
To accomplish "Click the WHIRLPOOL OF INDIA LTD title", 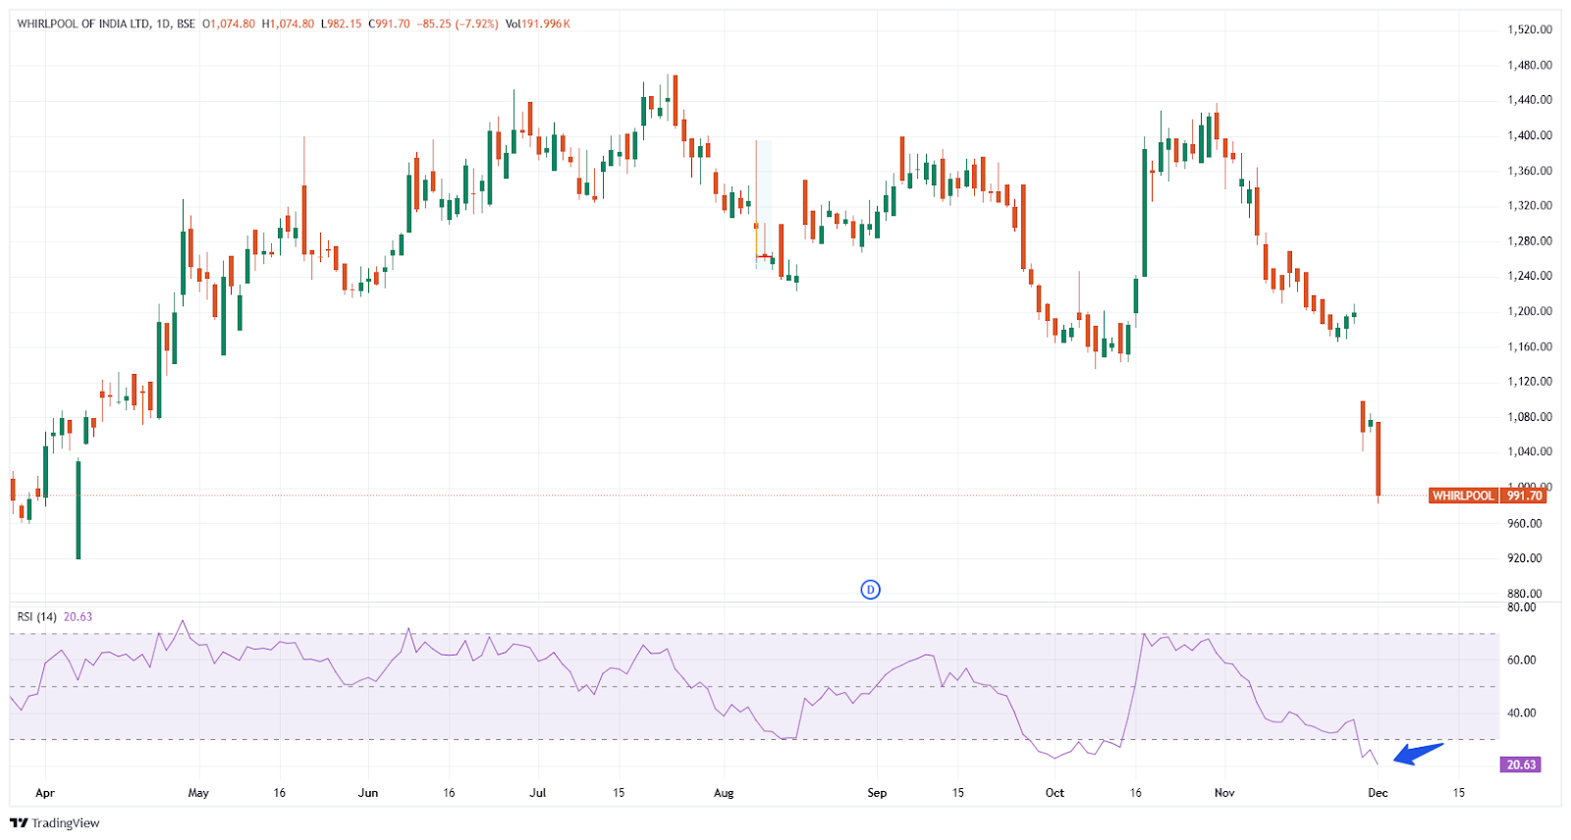I will [83, 24].
